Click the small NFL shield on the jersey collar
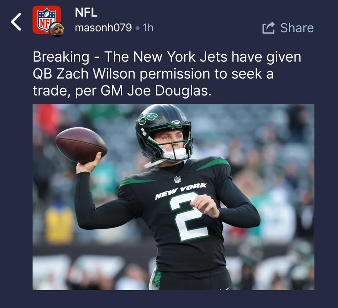This screenshot has height=308, width=338. pyautogui.click(x=177, y=179)
